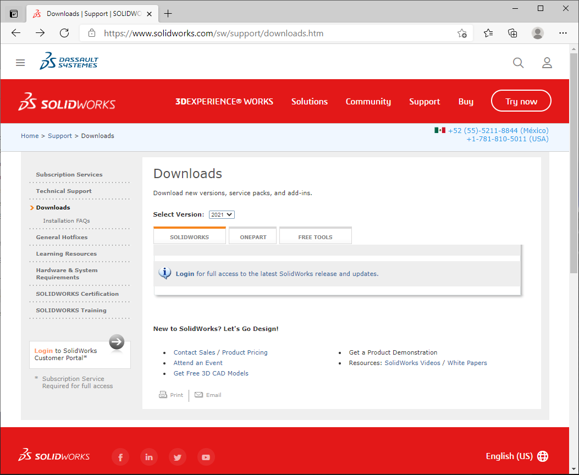Open tab actions menu icon
The height and width of the screenshot is (475, 579).
tap(14, 14)
